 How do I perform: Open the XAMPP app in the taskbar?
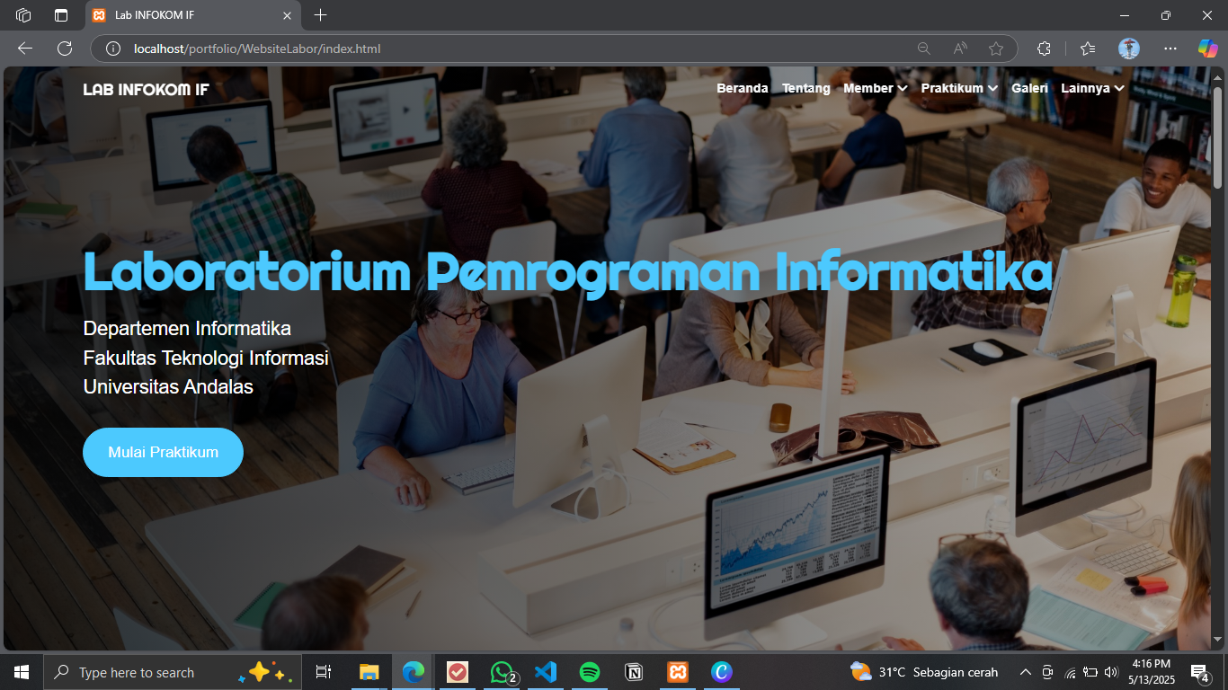pyautogui.click(x=678, y=672)
